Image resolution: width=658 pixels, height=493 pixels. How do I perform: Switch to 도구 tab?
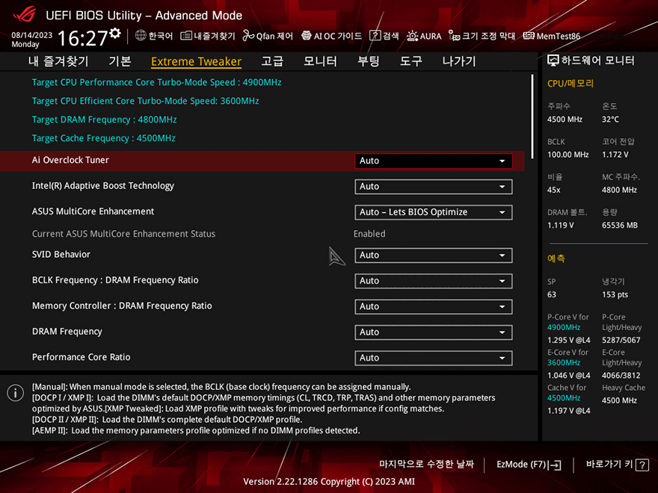[x=411, y=61]
